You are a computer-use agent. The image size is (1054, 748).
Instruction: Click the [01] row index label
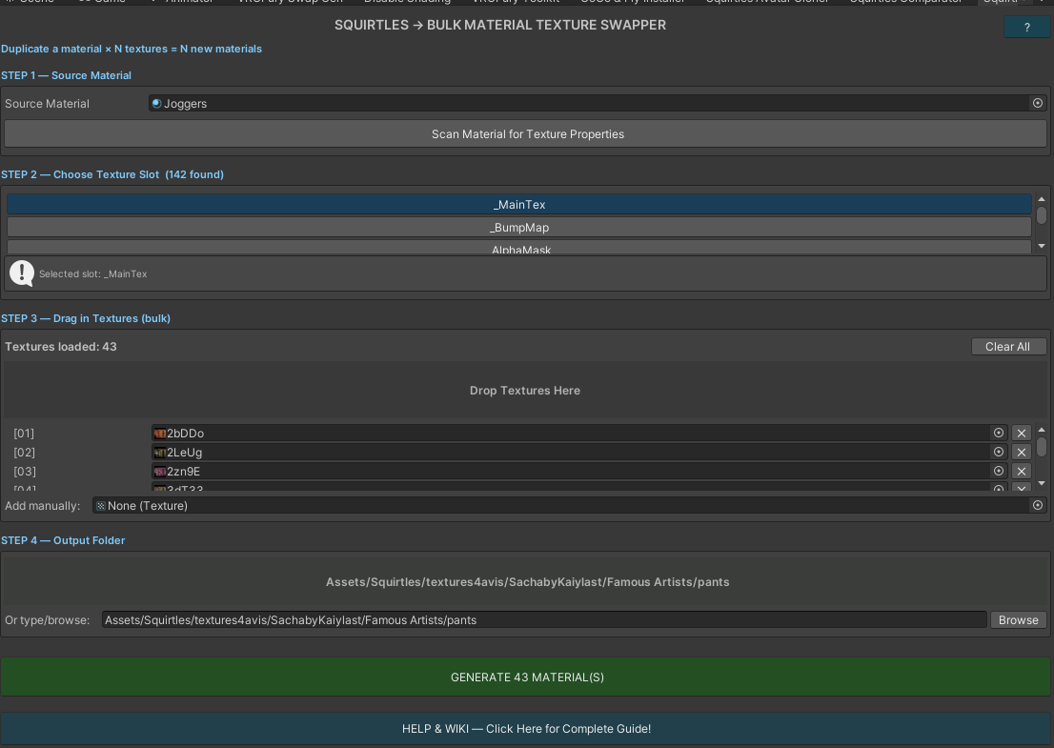click(24, 434)
